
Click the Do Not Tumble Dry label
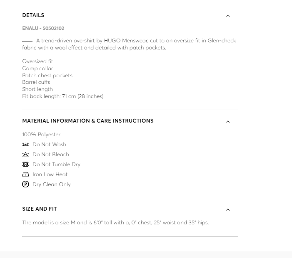[x=56, y=165]
